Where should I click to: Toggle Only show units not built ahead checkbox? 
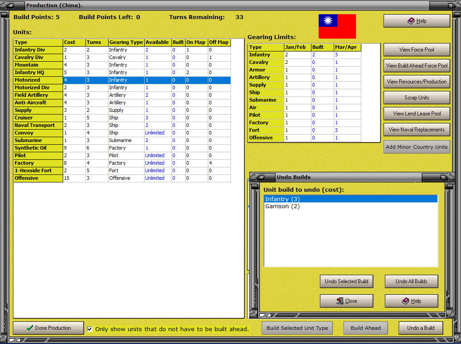coord(90,329)
